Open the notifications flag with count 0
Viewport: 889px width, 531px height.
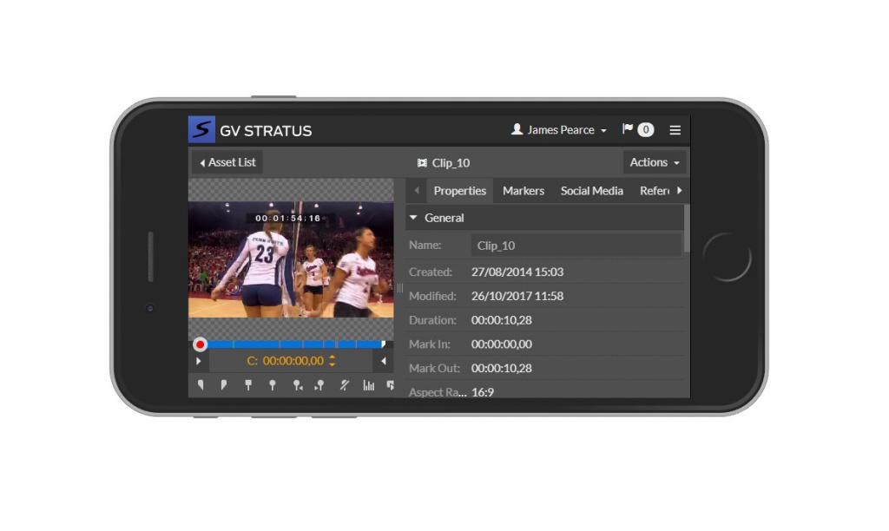point(638,130)
